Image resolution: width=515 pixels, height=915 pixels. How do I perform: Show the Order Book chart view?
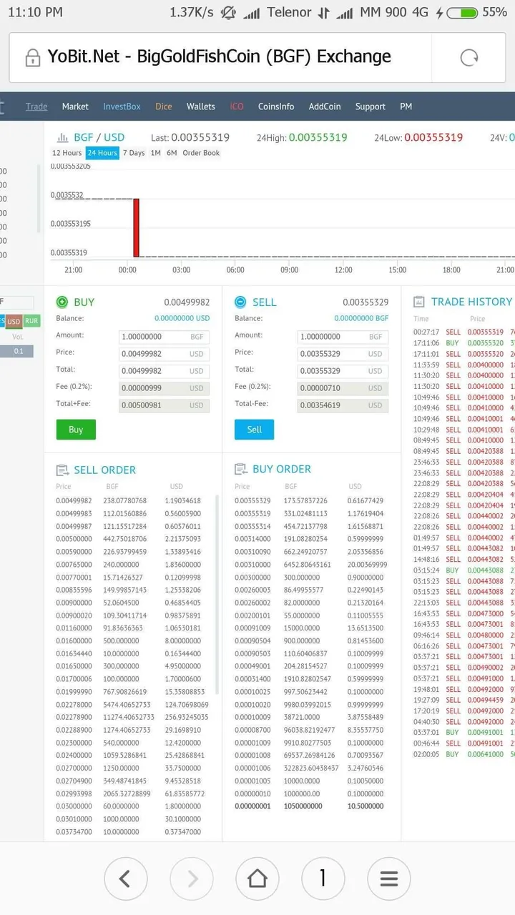click(x=201, y=153)
